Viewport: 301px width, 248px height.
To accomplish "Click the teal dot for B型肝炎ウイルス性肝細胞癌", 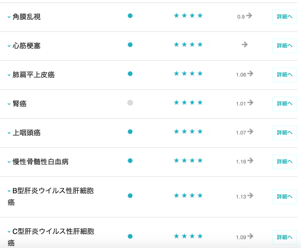I will coord(130,196).
